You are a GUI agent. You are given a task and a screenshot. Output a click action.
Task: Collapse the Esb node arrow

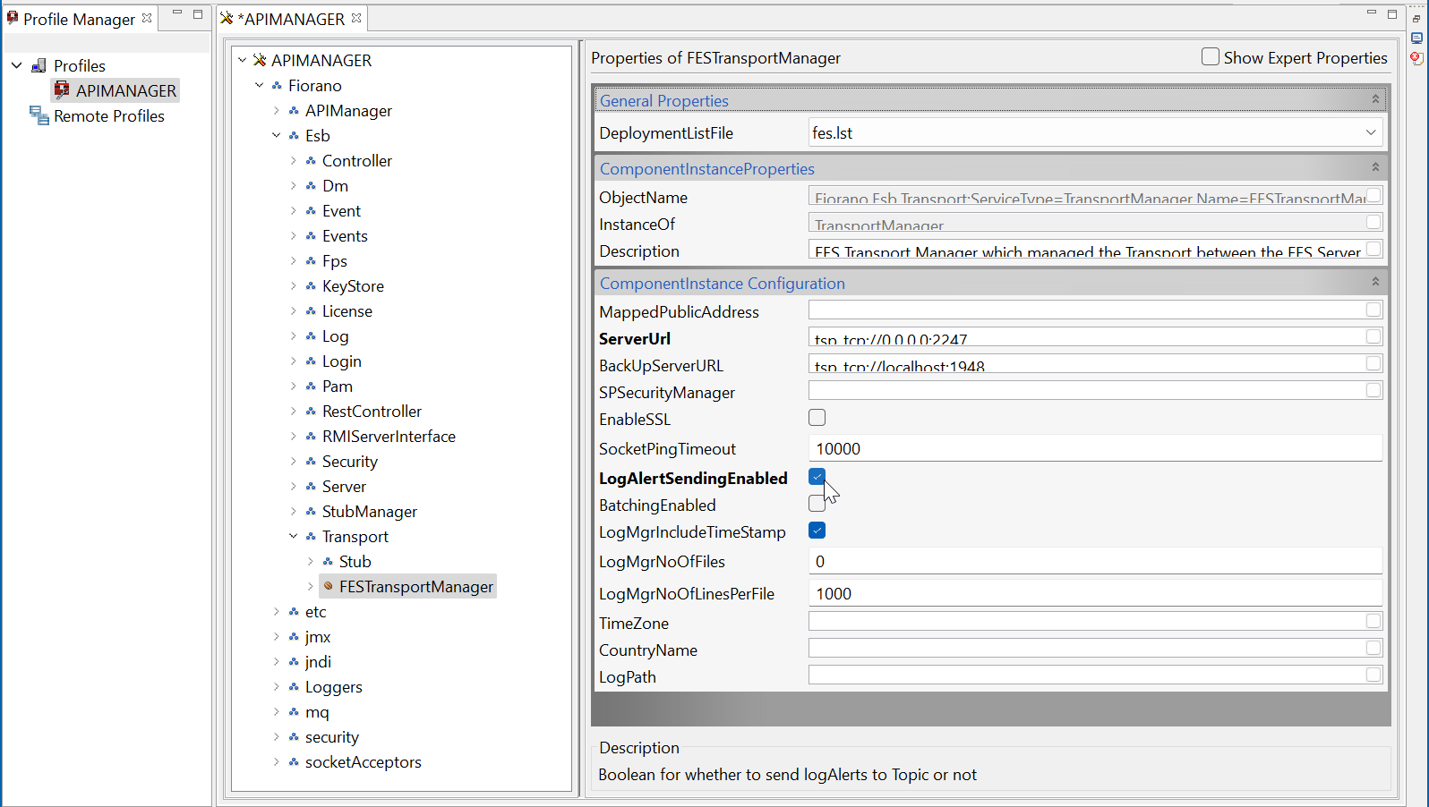[276, 136]
